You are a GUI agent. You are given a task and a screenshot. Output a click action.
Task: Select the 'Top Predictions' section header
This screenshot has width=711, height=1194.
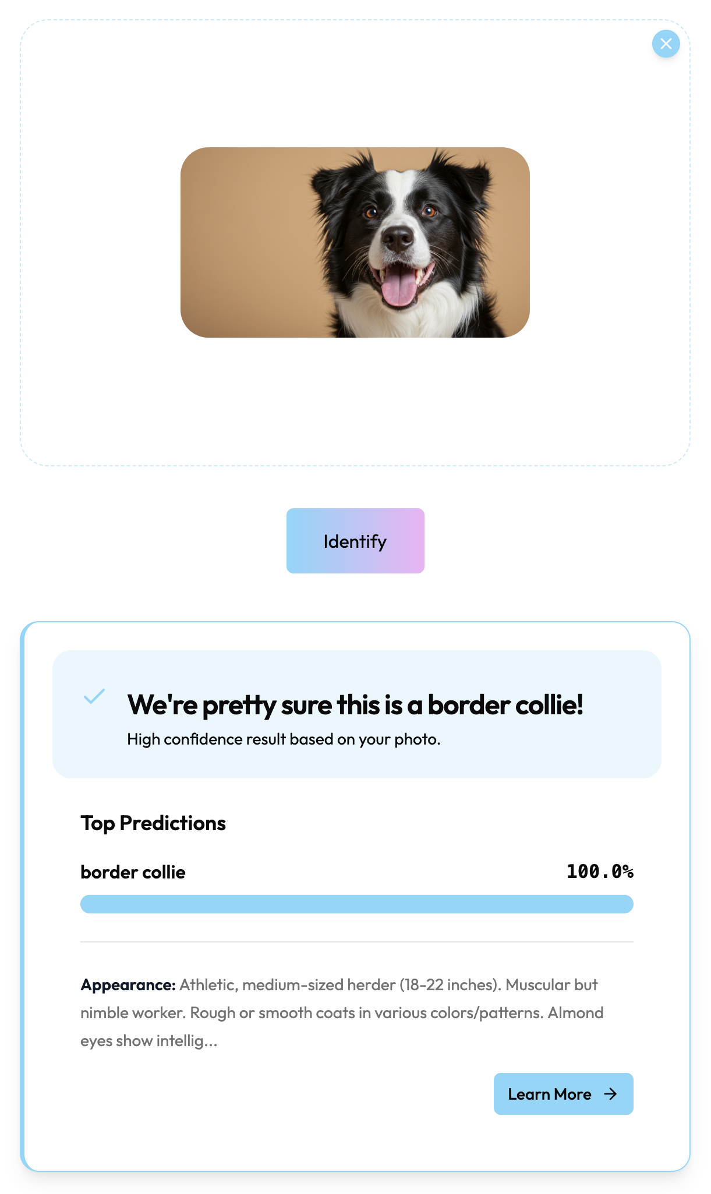point(153,823)
